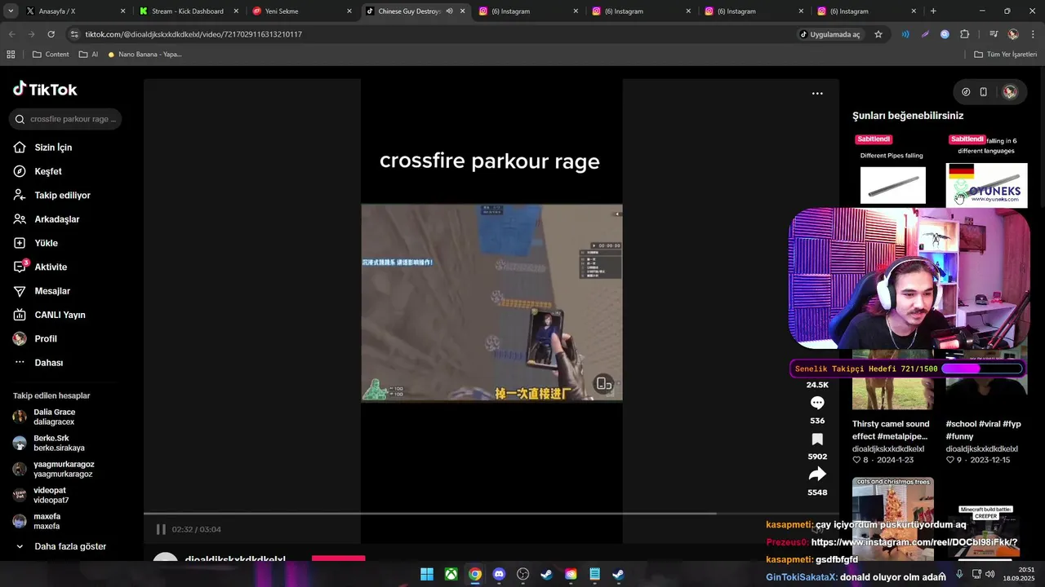Open a new browser tab
The height and width of the screenshot is (587, 1045).
click(x=933, y=11)
